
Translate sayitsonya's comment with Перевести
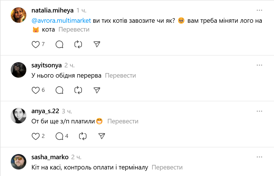[x=120, y=76]
